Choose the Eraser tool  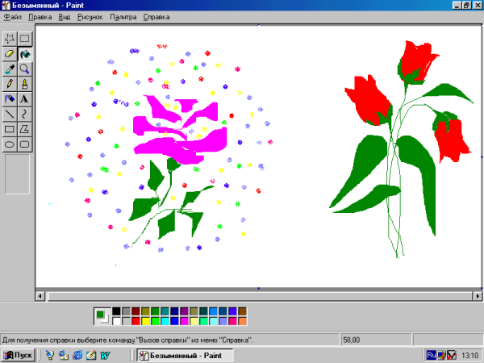pyautogui.click(x=10, y=53)
